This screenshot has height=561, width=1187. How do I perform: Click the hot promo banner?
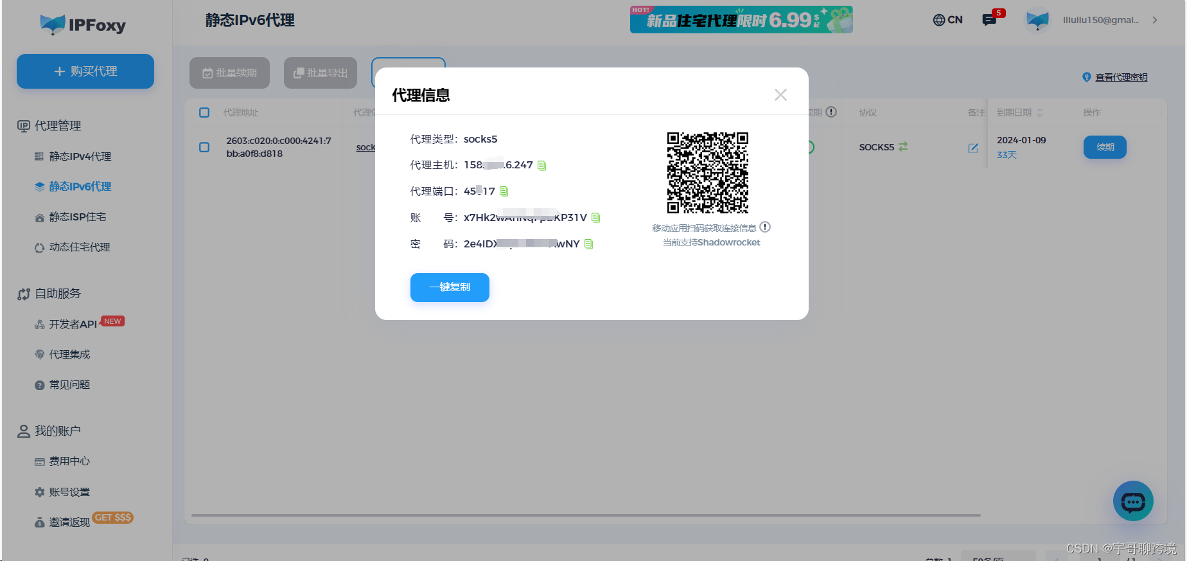(741, 19)
